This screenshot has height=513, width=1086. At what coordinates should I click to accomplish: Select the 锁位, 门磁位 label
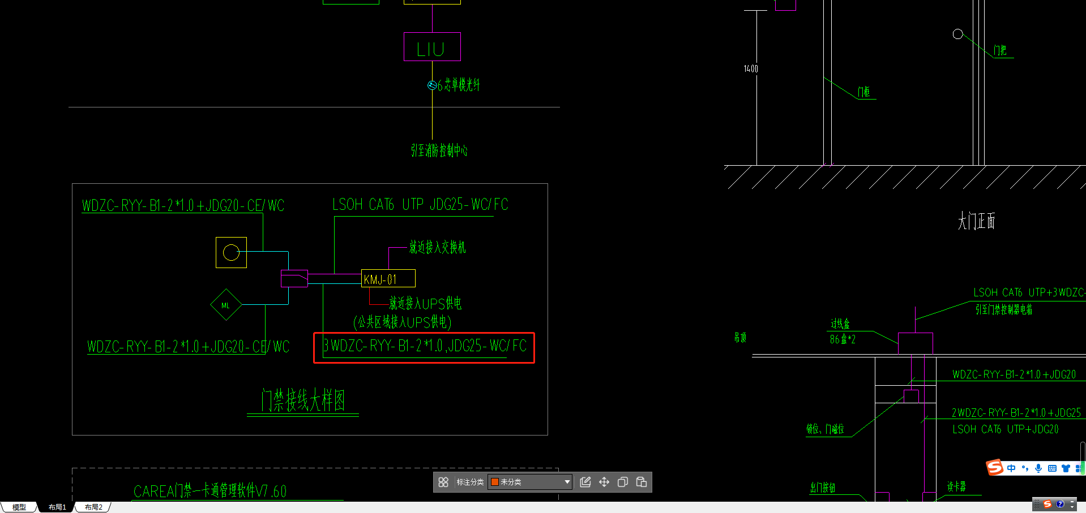[826, 429]
